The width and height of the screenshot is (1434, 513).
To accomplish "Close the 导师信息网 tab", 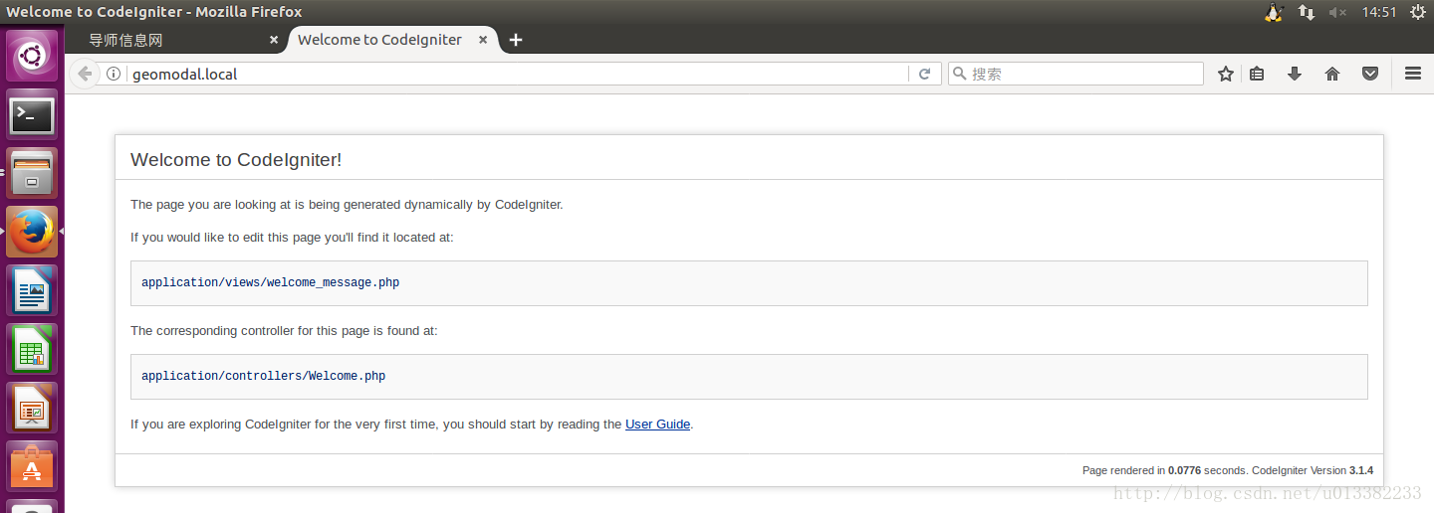I will [274, 40].
